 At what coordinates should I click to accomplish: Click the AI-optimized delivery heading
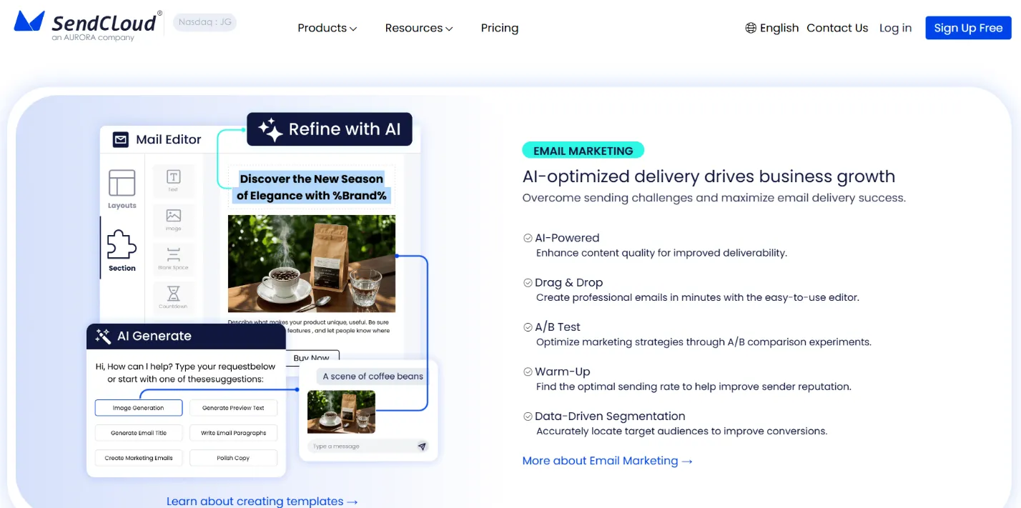coord(709,176)
